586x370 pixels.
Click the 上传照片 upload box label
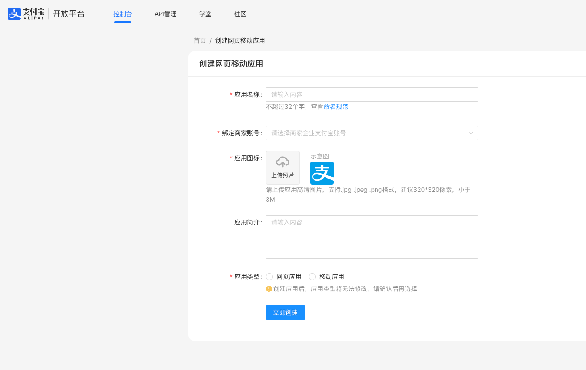pyautogui.click(x=283, y=175)
